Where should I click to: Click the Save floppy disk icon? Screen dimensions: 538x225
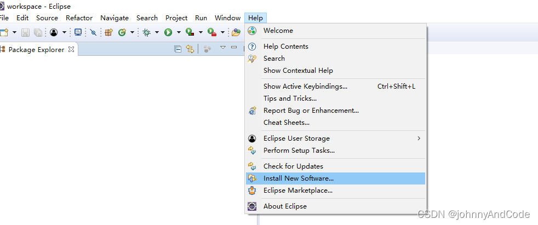click(25, 32)
